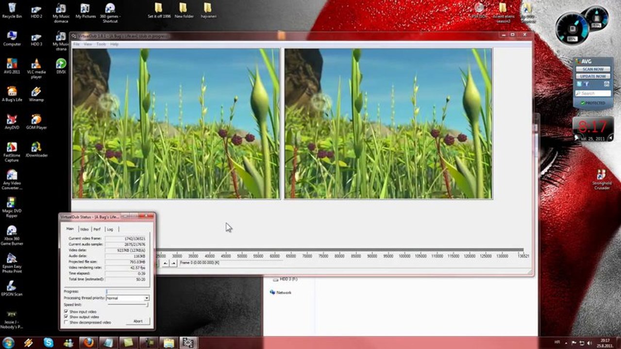The height and width of the screenshot is (349, 621).
Task: Open the 'Set it off 1996' folder
Action: pos(159,11)
